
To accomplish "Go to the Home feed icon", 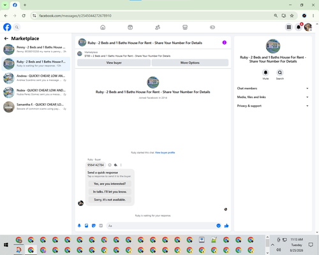I will [103, 27].
